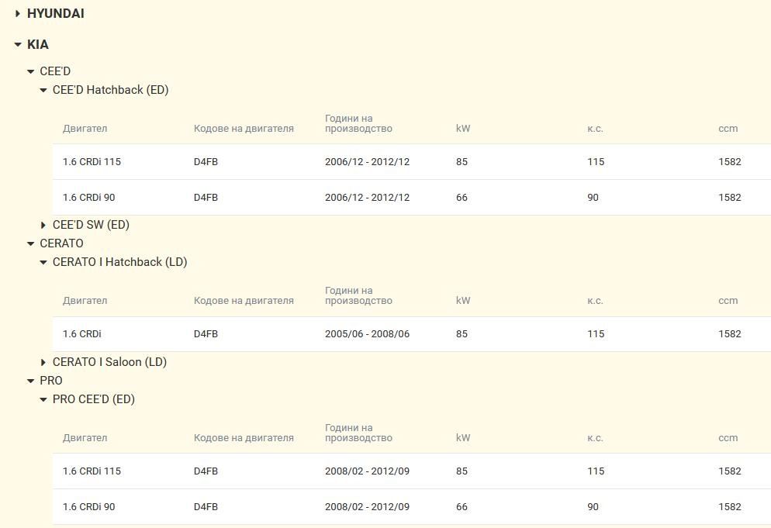Click the PRO model group label
771x528 pixels.
pos(51,381)
